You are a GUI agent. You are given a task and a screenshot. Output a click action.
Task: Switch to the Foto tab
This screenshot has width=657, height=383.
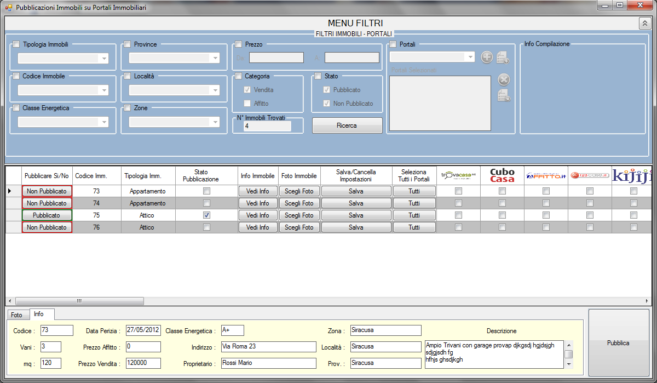[x=17, y=315]
